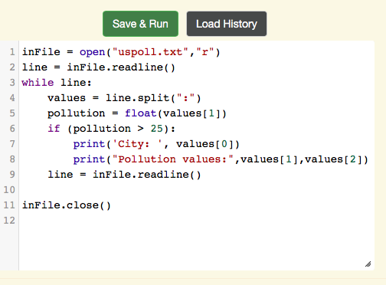The height and width of the screenshot is (285, 386).
Task: Click the 'City: ' string literal
Action: (137, 144)
